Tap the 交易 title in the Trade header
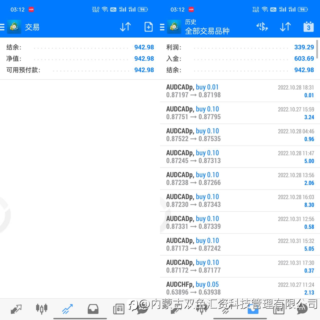This screenshot has height=320, width=320. pos(32,27)
